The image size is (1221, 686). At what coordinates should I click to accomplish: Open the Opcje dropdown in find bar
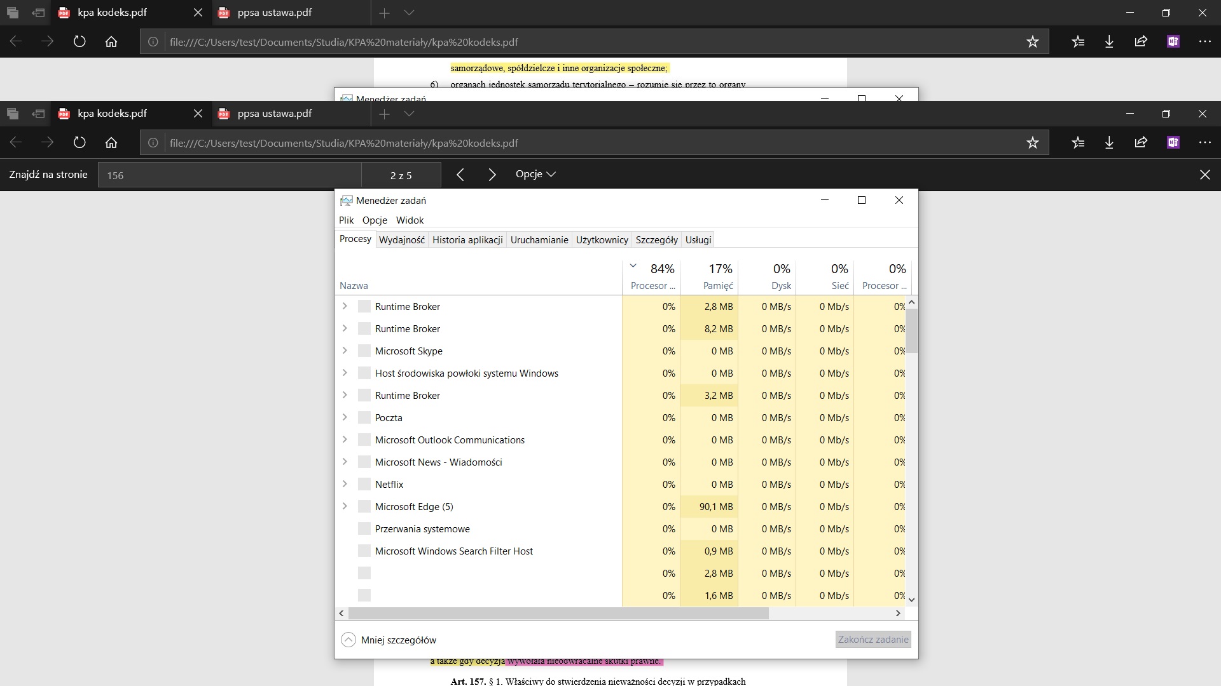(535, 174)
